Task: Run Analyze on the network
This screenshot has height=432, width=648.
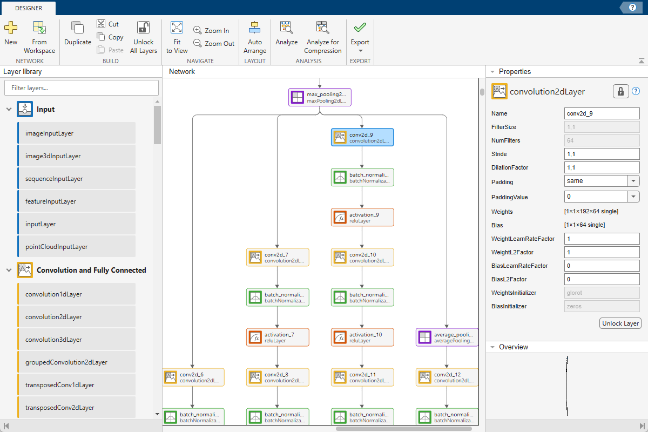Action: [286, 33]
